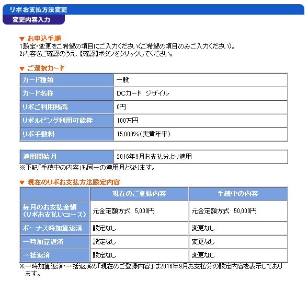This screenshot has height=282, width=308.
Task: Click instruction line 2 about 確認 button
Action: click(x=96, y=54)
